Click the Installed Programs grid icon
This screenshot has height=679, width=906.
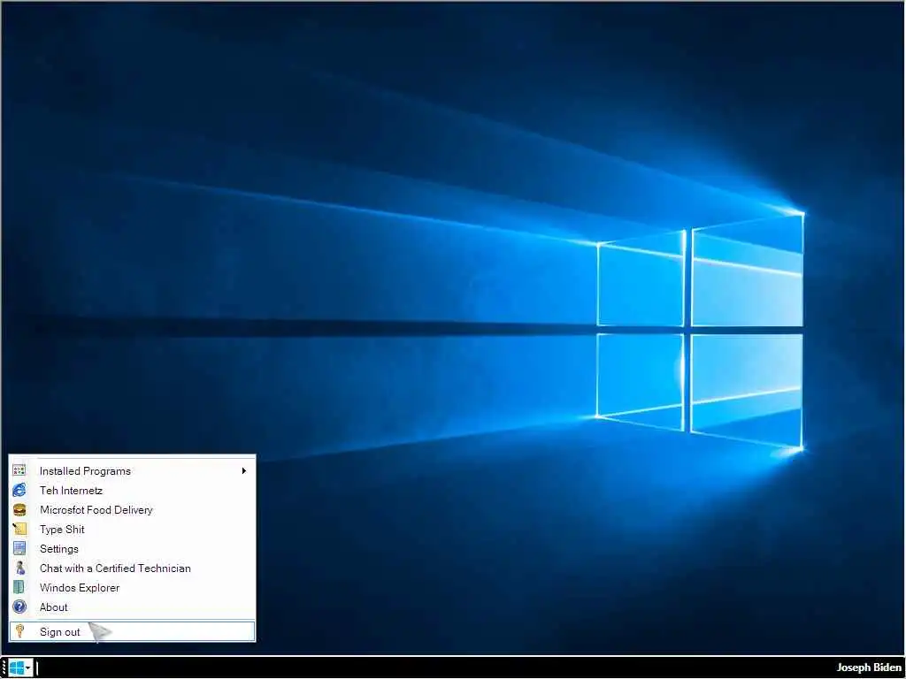[x=19, y=470]
